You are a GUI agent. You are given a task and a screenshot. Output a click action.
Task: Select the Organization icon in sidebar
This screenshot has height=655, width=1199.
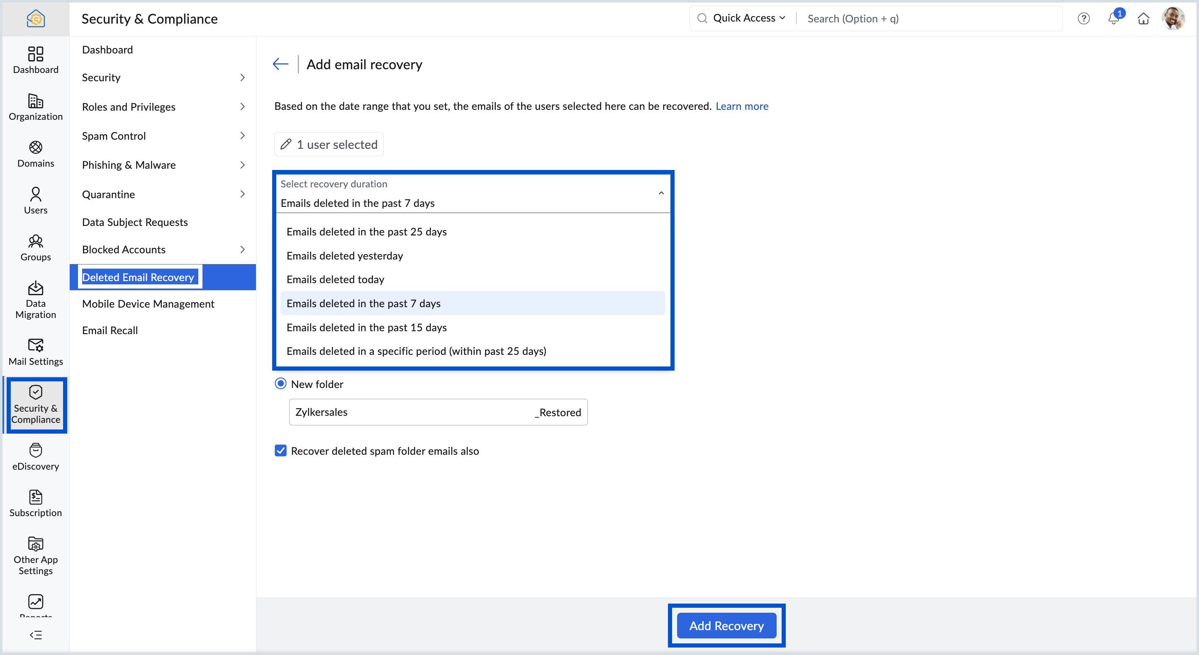pos(35,106)
